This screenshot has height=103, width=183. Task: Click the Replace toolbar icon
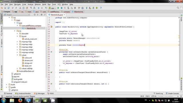click(34, 8)
